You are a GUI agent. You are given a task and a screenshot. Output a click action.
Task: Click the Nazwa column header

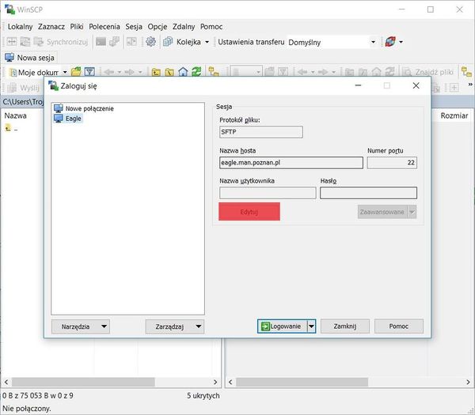[16, 115]
